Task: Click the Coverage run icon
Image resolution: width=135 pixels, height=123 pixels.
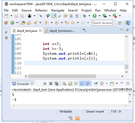Action: tap(105, 16)
